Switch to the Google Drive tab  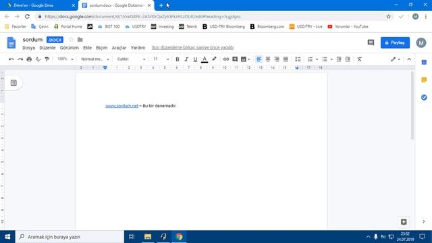(x=39, y=5)
